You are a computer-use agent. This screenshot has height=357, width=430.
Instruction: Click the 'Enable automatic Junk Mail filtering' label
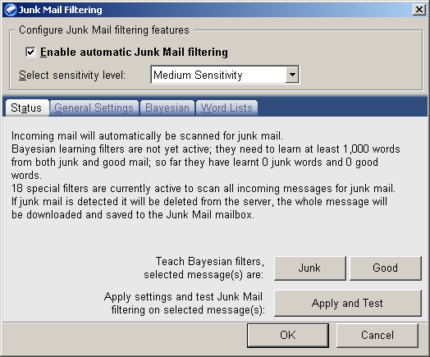pos(134,52)
